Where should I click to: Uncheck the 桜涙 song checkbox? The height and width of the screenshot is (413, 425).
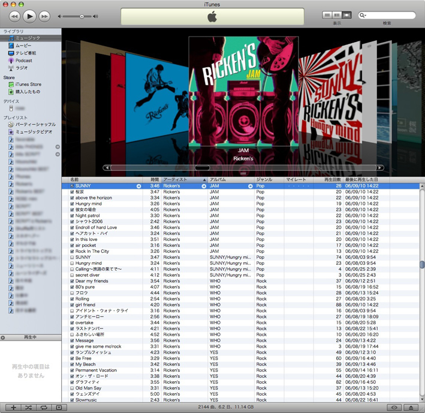72,192
